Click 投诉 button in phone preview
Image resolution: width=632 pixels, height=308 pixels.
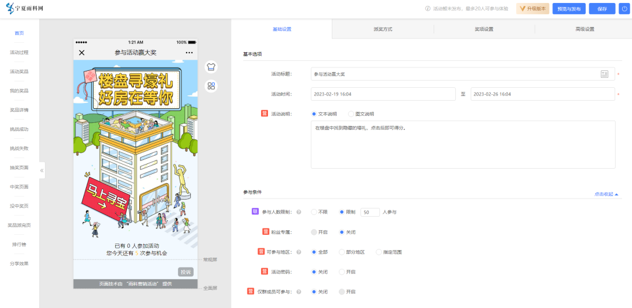(186, 272)
